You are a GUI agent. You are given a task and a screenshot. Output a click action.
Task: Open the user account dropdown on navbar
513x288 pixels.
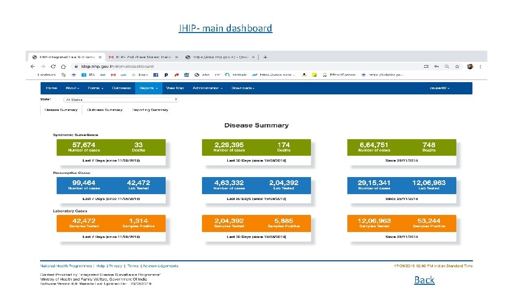[439, 88]
